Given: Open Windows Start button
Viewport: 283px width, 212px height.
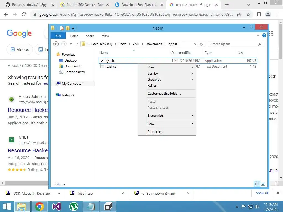Looking at the screenshot, I should (x=7, y=206).
